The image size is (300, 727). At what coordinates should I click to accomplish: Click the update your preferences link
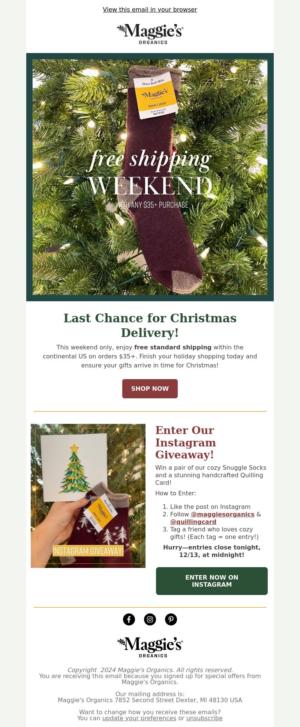[139, 718]
